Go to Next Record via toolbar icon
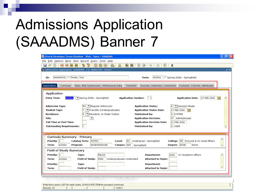Screen dimensions: 260x195 tap(76, 65)
